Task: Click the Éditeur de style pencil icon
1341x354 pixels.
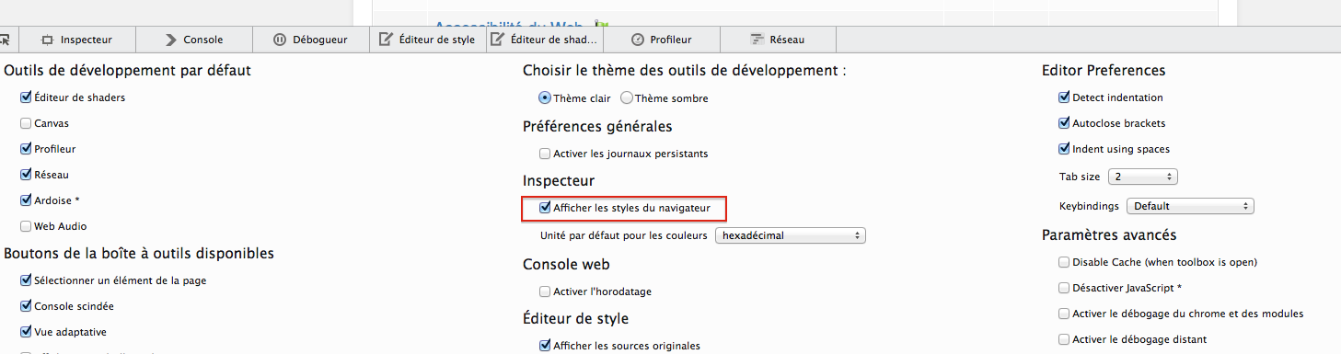Action: (387, 39)
